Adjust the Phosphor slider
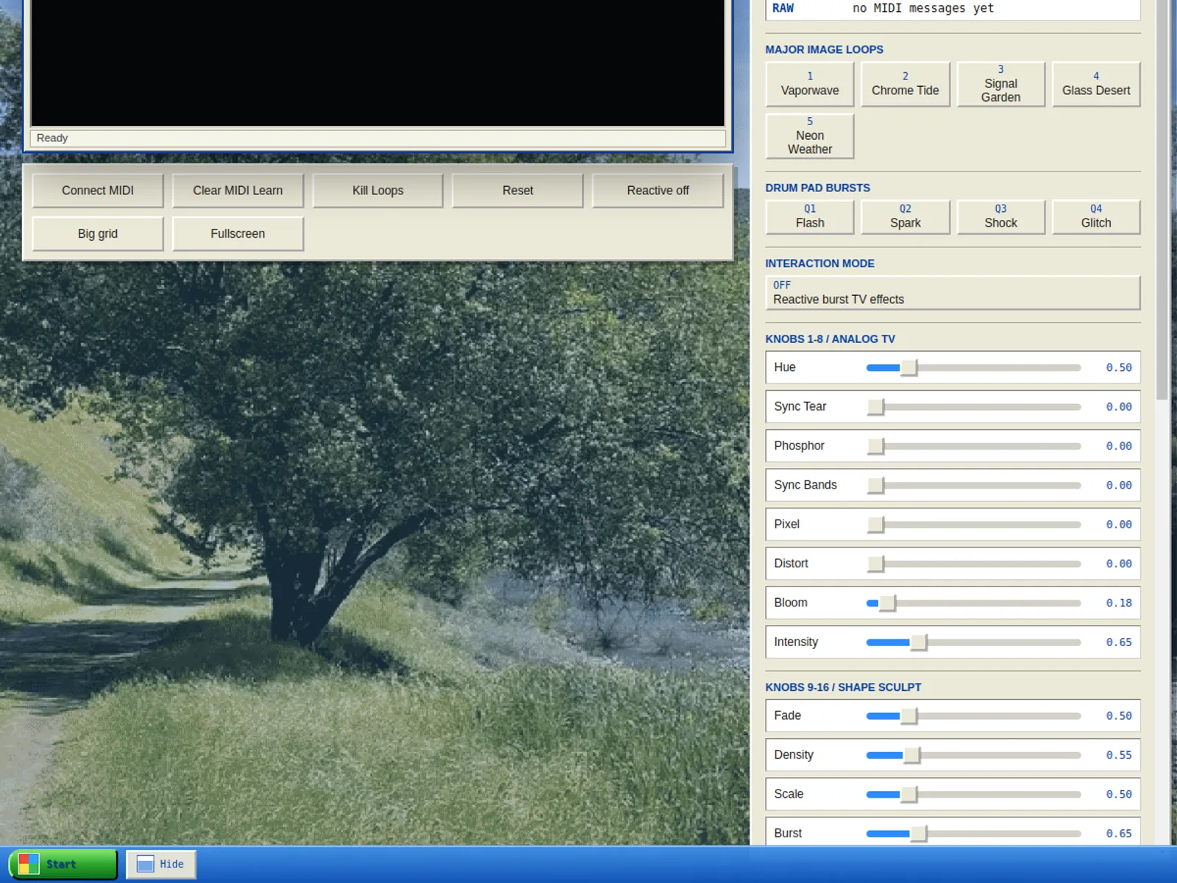 [973, 446]
